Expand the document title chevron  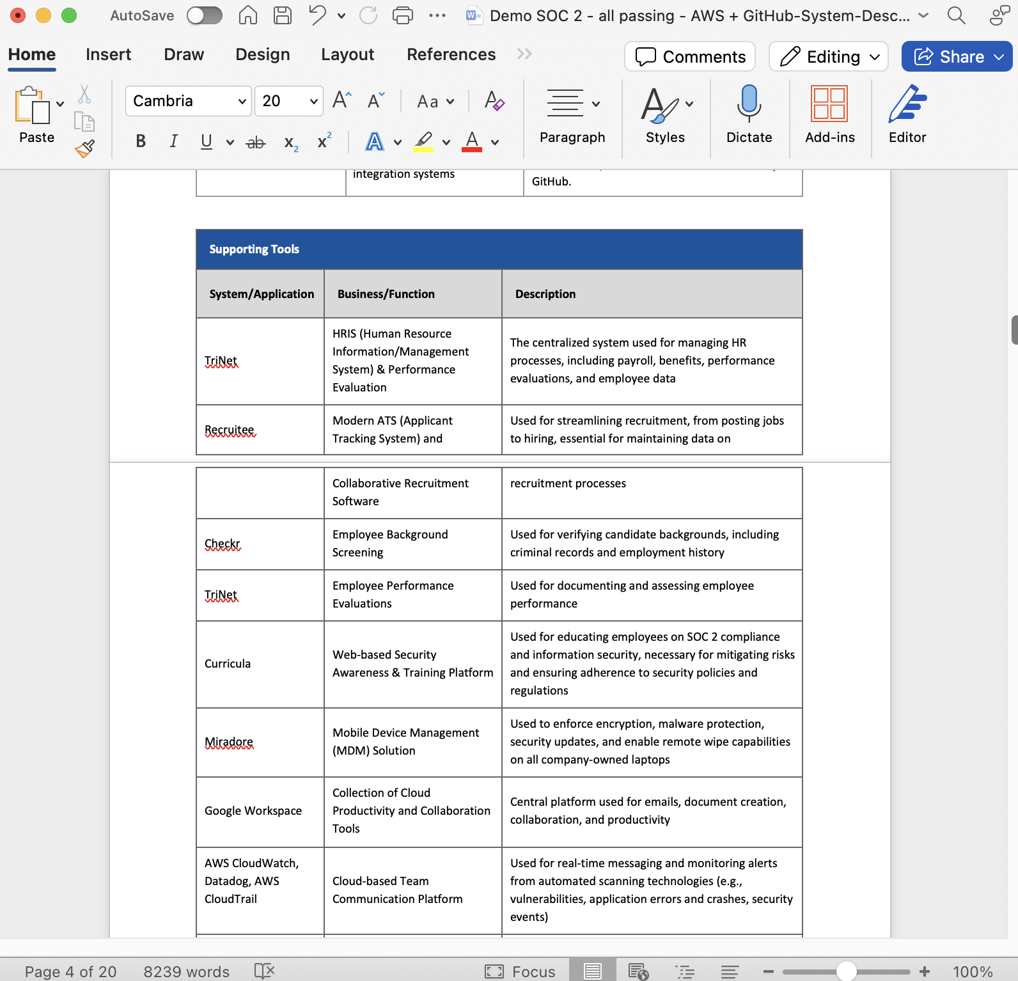(923, 15)
